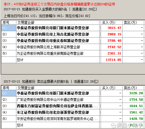The width and height of the screenshot is (145, 129).
Task: Sort top table by 买入(万) header
Action: 109,23
